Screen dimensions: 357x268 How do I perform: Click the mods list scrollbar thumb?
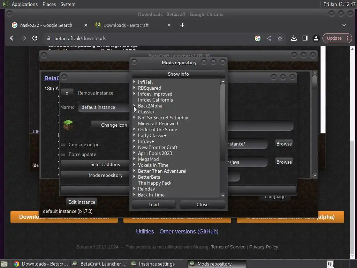pyautogui.click(x=223, y=122)
